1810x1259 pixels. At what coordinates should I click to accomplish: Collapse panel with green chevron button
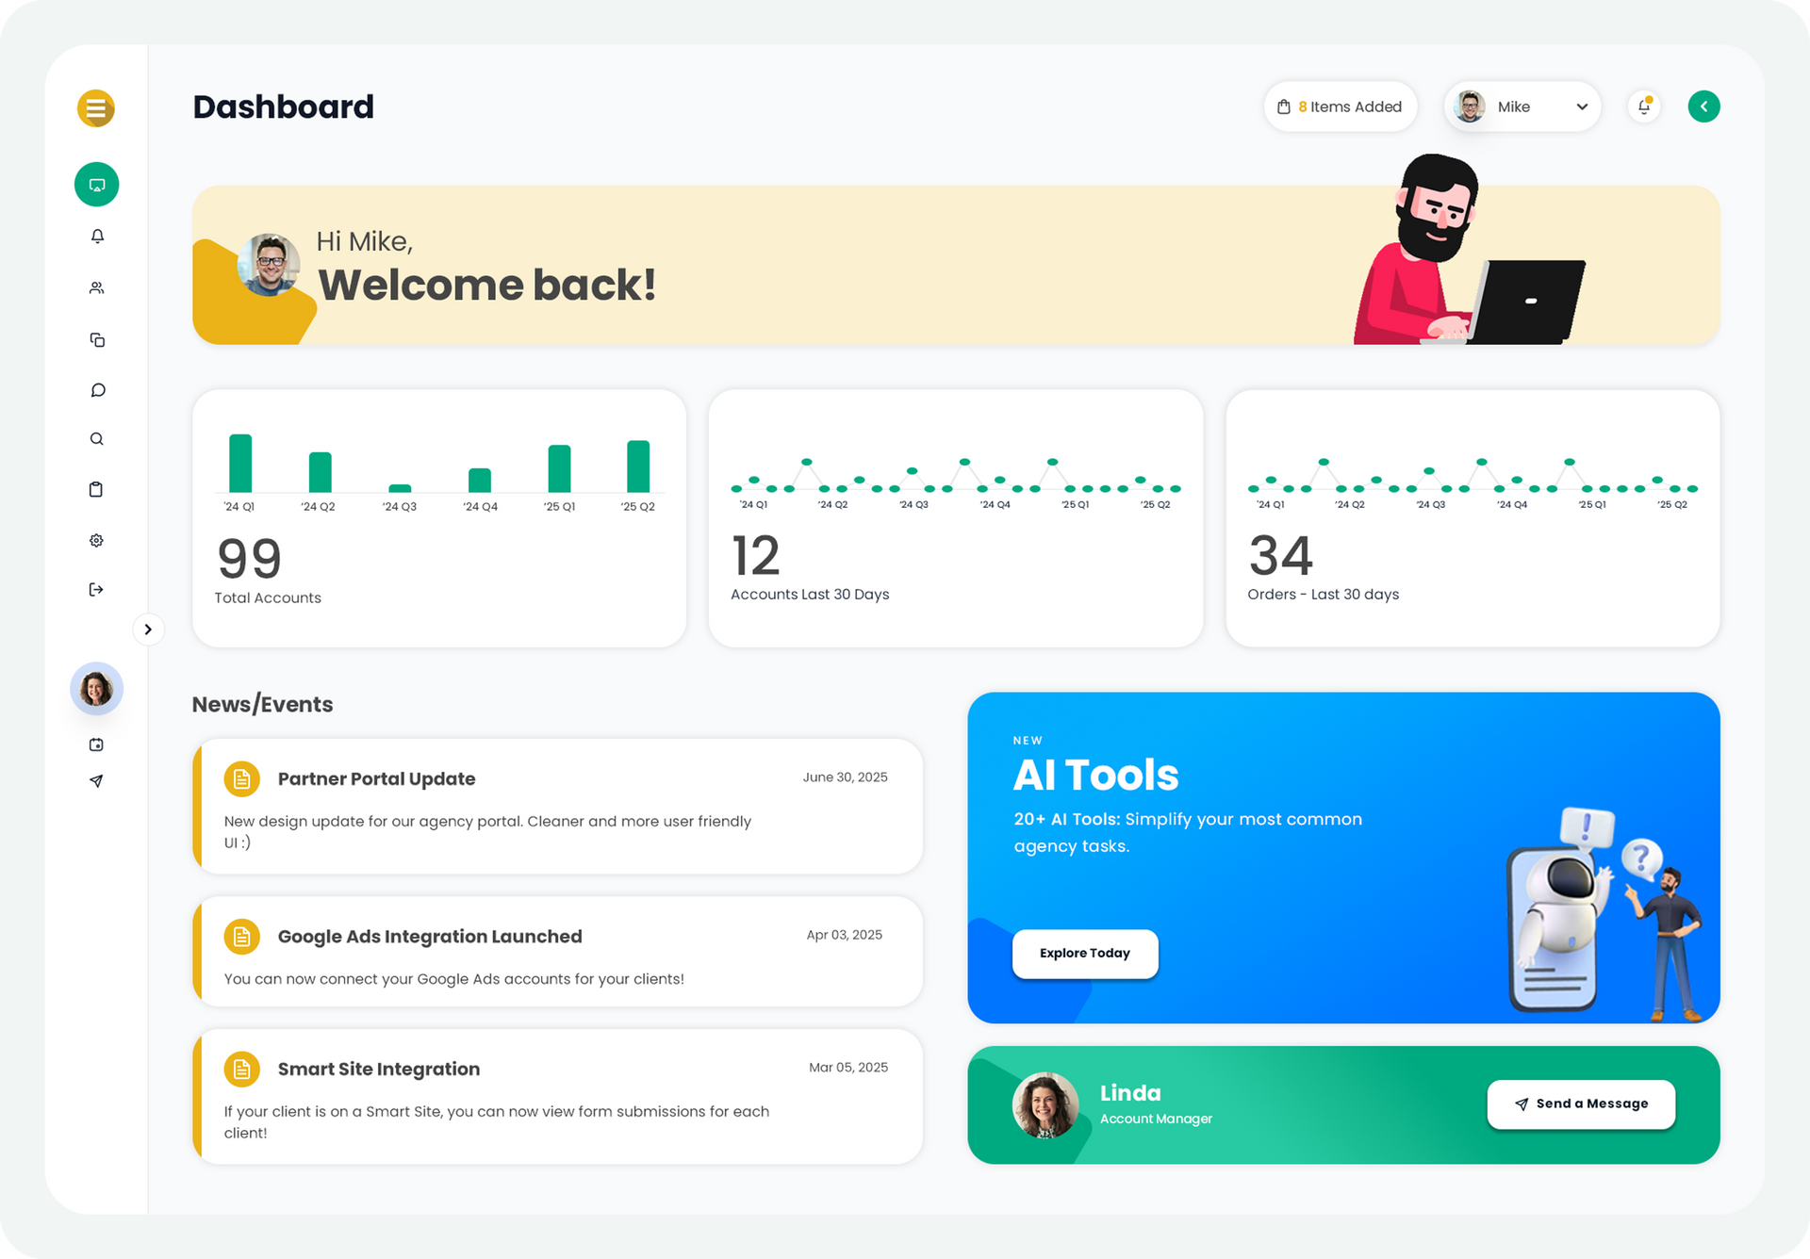tap(1703, 106)
